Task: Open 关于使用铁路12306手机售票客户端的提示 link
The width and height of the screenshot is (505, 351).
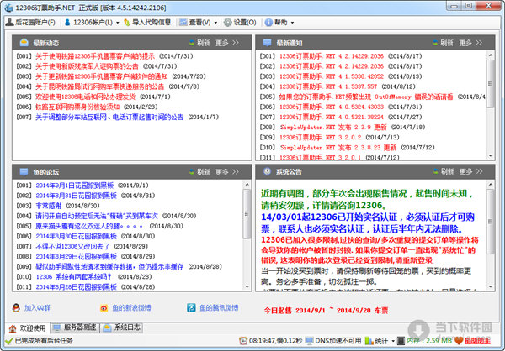Action: pyautogui.click(x=95, y=56)
